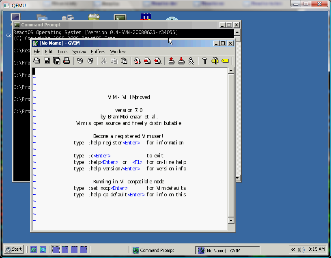Click the Start button
This screenshot has width=331, height=258.
coord(13,249)
